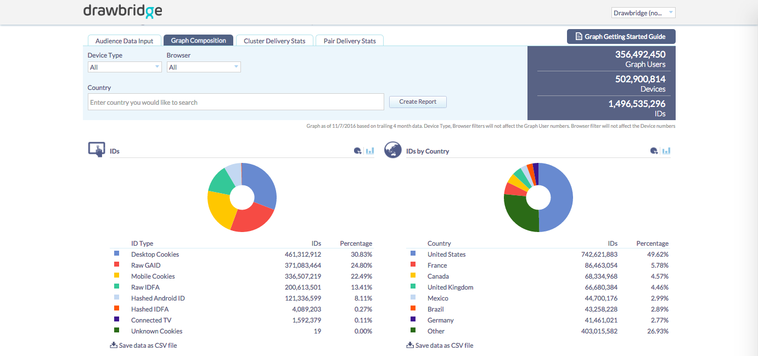Click the Mexico light-blue legend swatch
This screenshot has height=356, width=758.
click(x=413, y=297)
